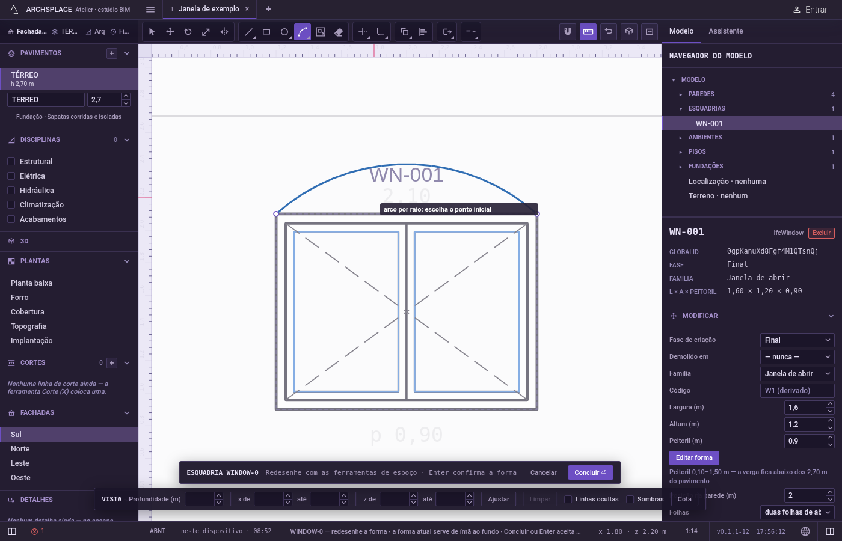Select the scale tool
This screenshot has height=541, width=842.
click(206, 32)
